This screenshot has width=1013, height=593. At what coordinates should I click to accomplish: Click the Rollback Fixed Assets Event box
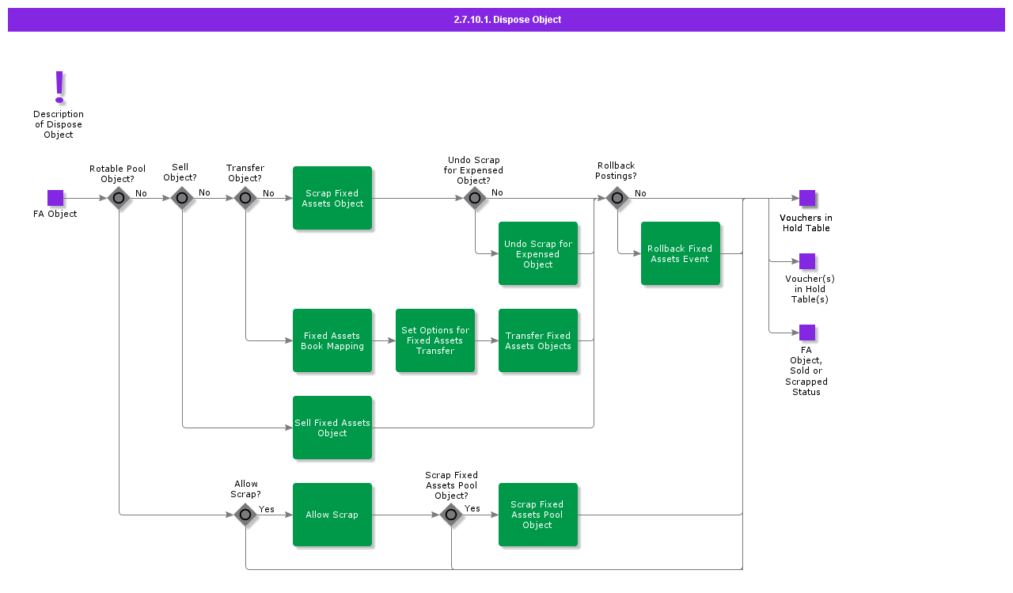tap(681, 253)
